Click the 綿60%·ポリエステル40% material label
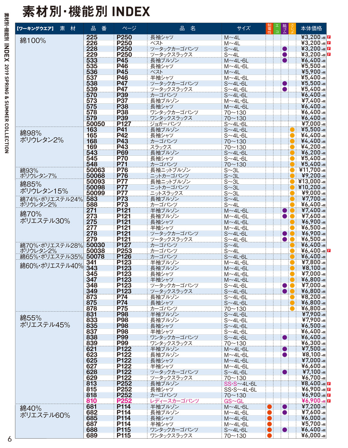This screenshot has width=348, height=448. [x=52, y=266]
